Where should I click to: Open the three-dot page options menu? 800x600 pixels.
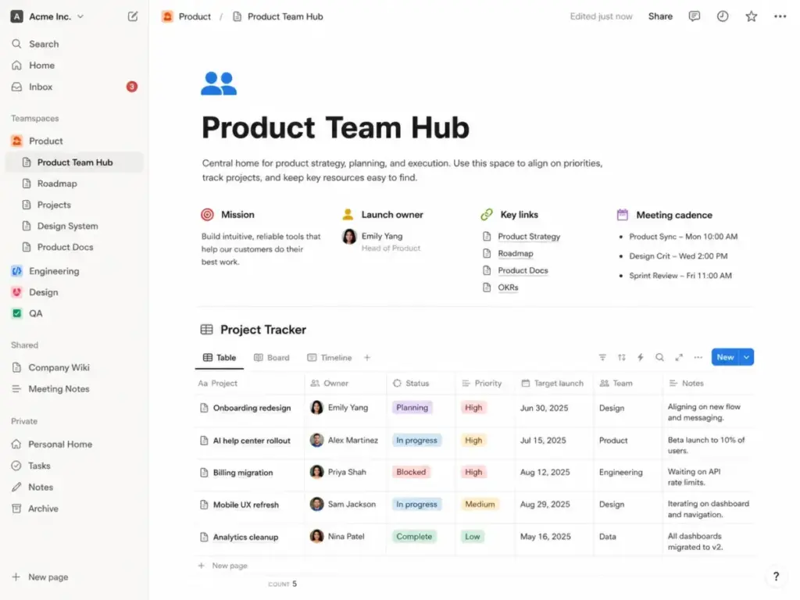(780, 16)
